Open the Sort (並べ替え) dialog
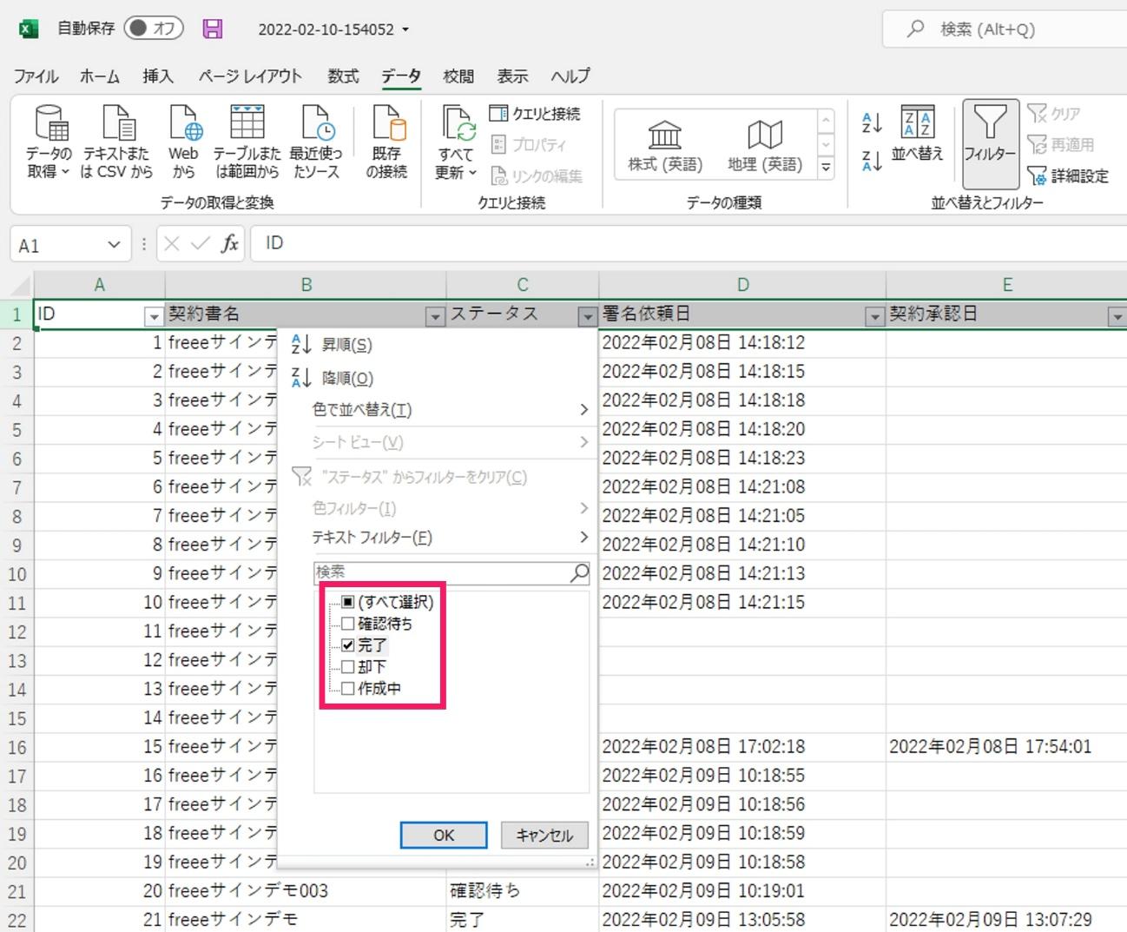The image size is (1127, 932). coord(918,134)
